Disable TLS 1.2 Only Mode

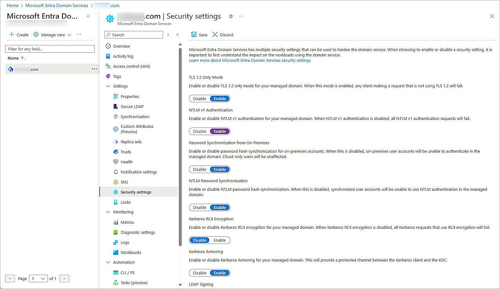pyautogui.click(x=200, y=98)
